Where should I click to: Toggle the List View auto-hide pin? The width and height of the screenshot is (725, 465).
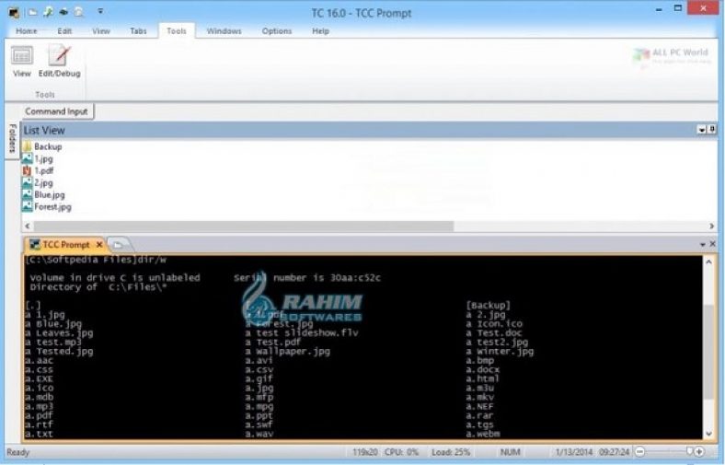712,130
